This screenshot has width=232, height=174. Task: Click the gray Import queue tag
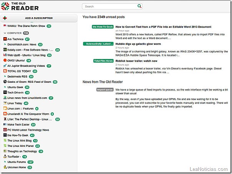tap(105, 90)
